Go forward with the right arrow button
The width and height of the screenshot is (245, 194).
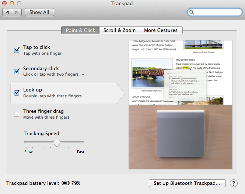point(17,12)
